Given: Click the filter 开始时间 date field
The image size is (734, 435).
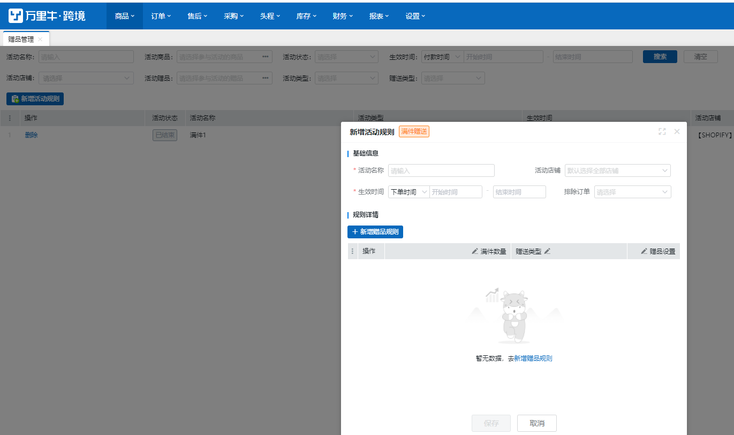Looking at the screenshot, I should pos(503,57).
